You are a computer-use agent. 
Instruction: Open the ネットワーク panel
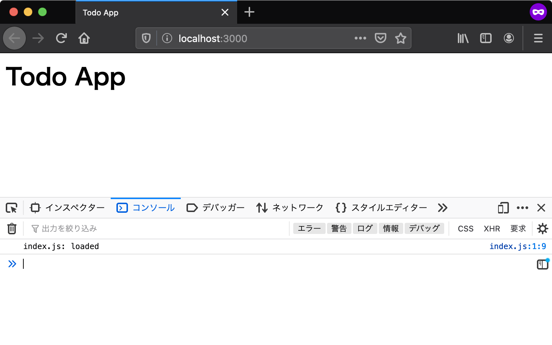click(x=290, y=208)
